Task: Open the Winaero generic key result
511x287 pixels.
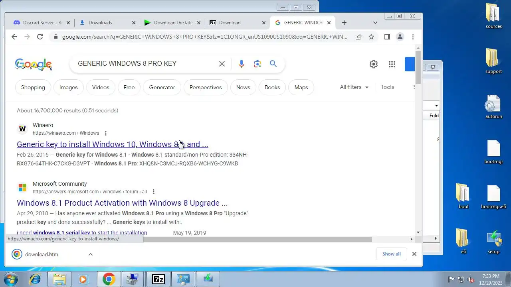Action: click(x=113, y=144)
